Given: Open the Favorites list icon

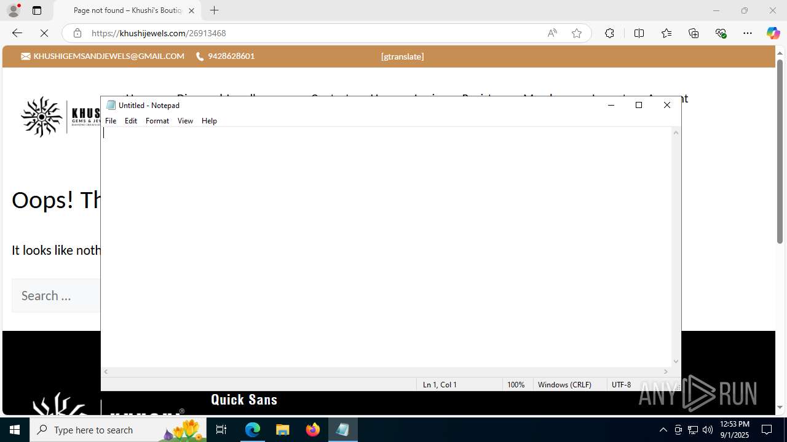Looking at the screenshot, I should 666,33.
